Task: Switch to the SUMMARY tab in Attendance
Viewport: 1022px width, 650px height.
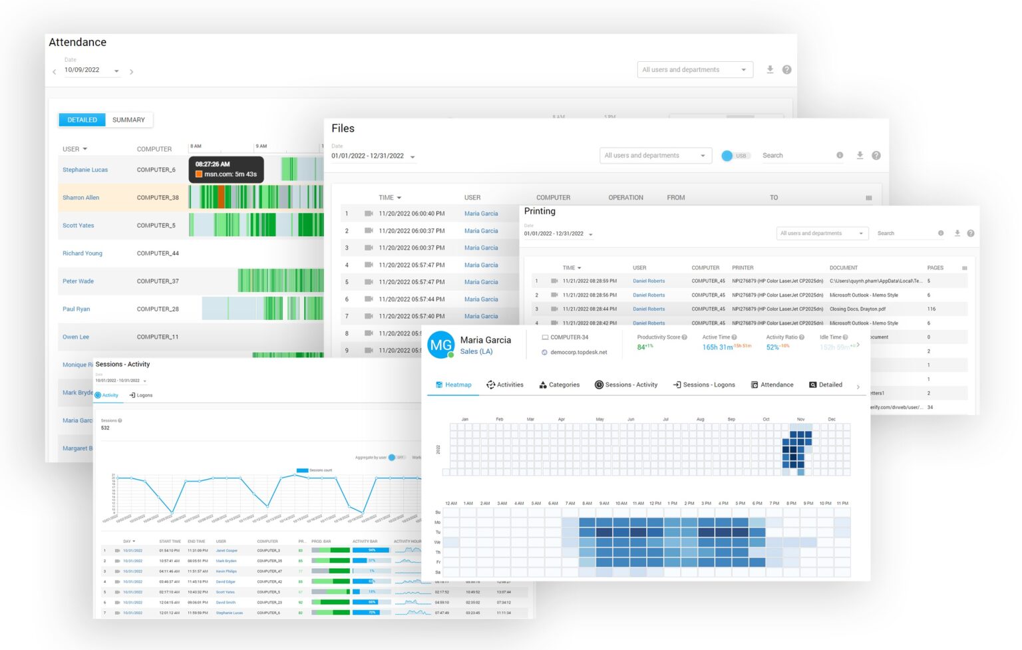Action: (x=128, y=120)
